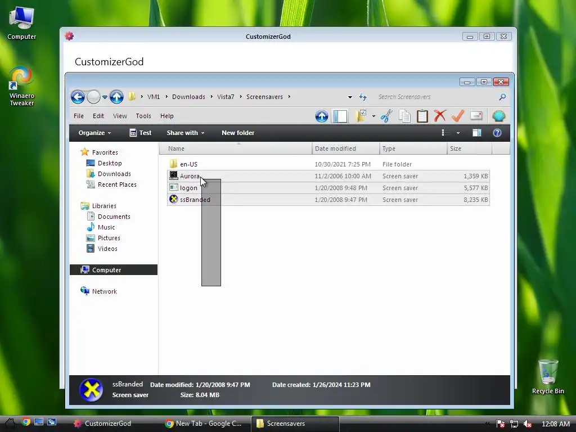Image resolution: width=576 pixels, height=432 pixels.
Task: Open the Pictures library
Action: click(103, 238)
